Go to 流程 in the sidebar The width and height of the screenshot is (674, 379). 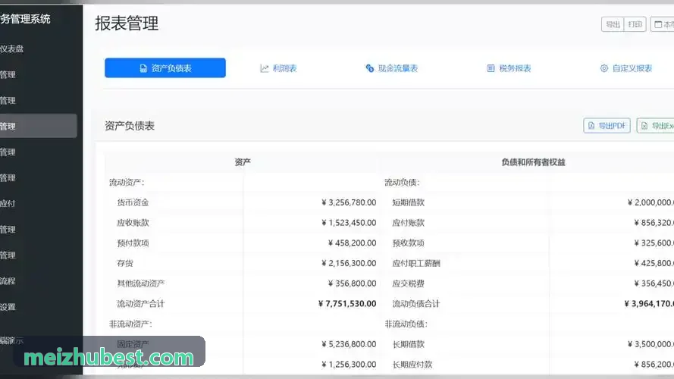coord(8,281)
